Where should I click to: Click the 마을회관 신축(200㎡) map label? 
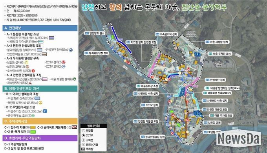[217, 93]
